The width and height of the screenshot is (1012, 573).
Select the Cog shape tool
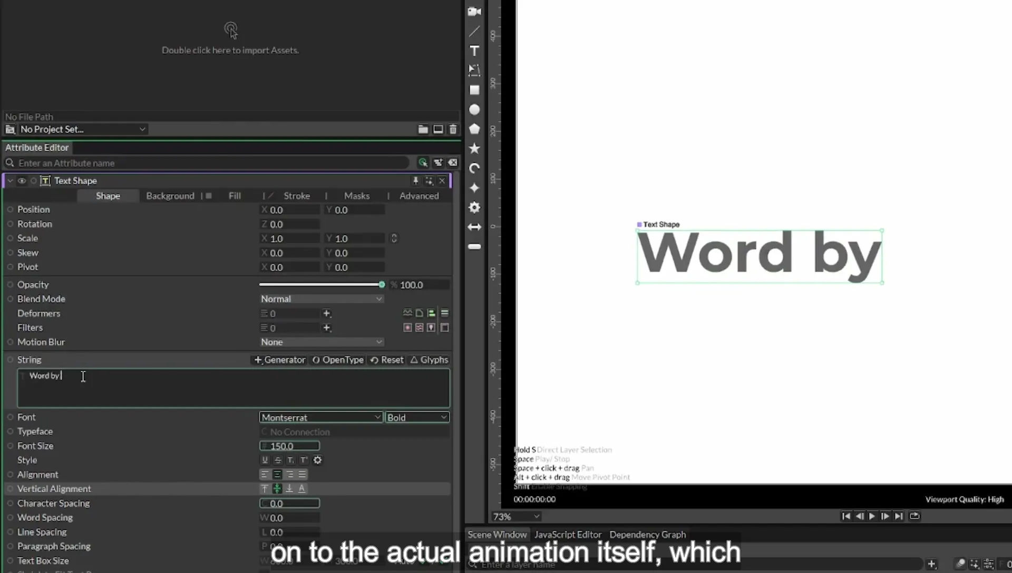pos(474,208)
